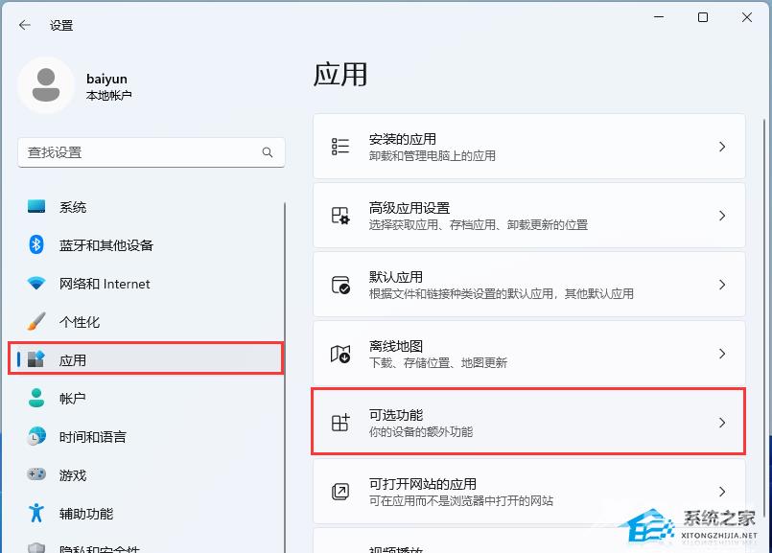This screenshot has height=553, width=772.
Task: Open 系统 settings category
Action: 146,207
